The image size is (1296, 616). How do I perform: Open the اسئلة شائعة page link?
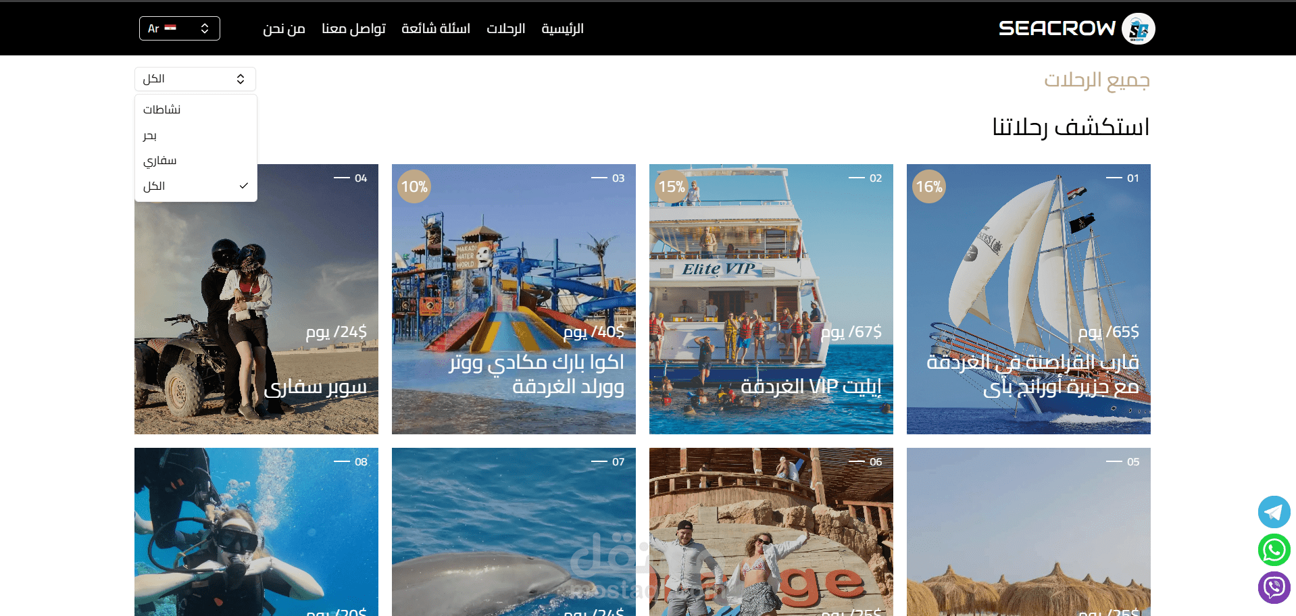(x=436, y=28)
